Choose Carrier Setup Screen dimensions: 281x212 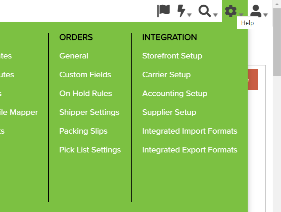(x=167, y=74)
